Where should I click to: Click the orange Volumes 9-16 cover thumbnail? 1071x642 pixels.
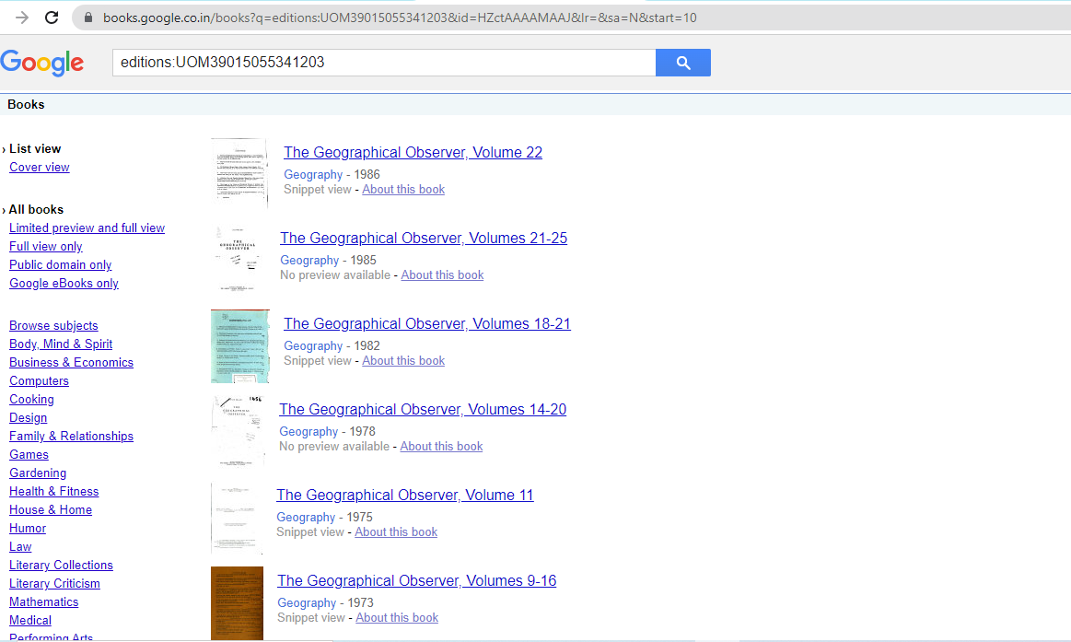click(237, 603)
